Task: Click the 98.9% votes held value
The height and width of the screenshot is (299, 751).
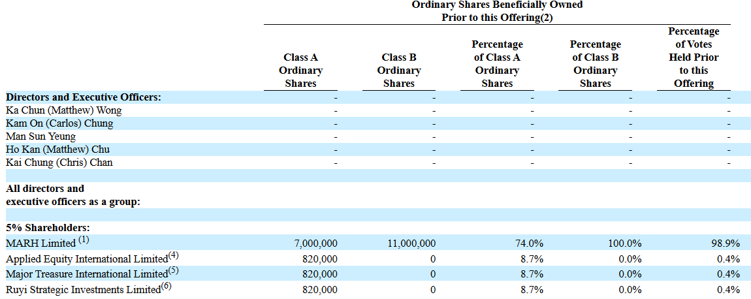Action: [x=726, y=244]
